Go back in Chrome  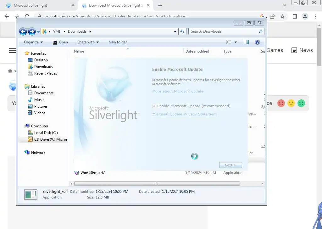(7, 16)
